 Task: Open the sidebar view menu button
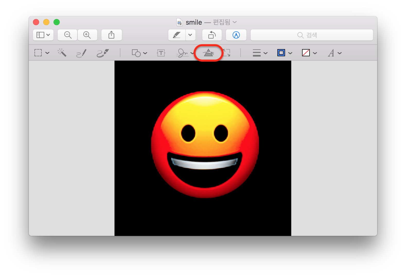point(43,35)
